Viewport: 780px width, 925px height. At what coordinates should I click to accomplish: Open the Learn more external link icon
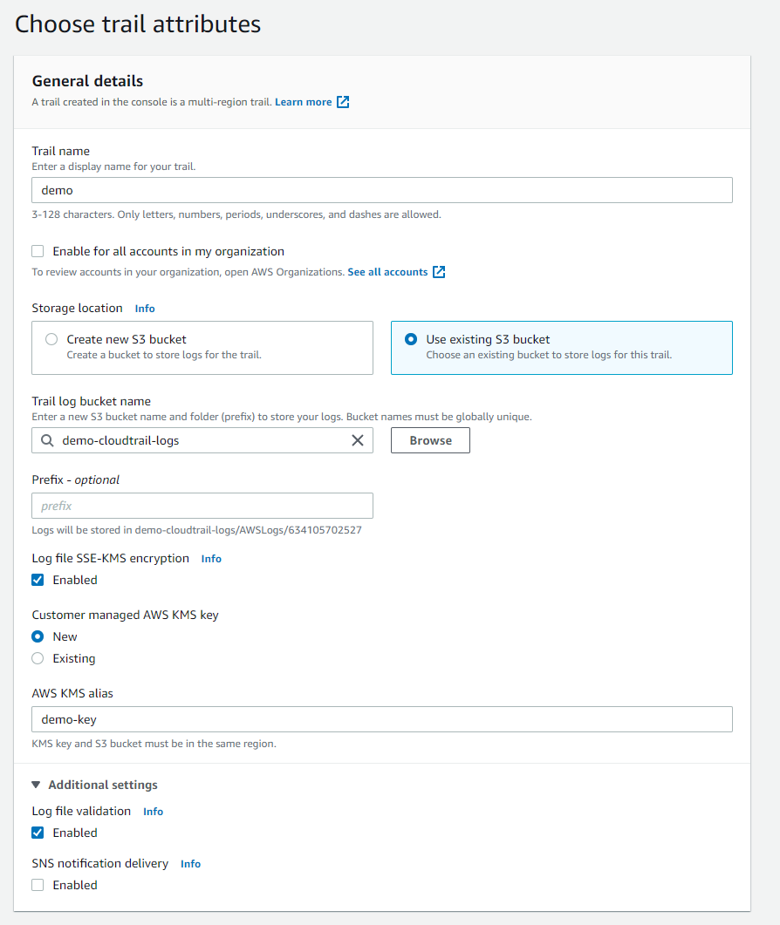[x=342, y=102]
